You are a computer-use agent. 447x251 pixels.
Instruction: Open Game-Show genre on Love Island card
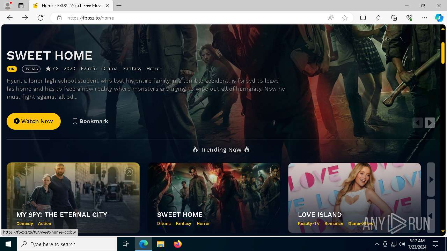click(x=361, y=223)
